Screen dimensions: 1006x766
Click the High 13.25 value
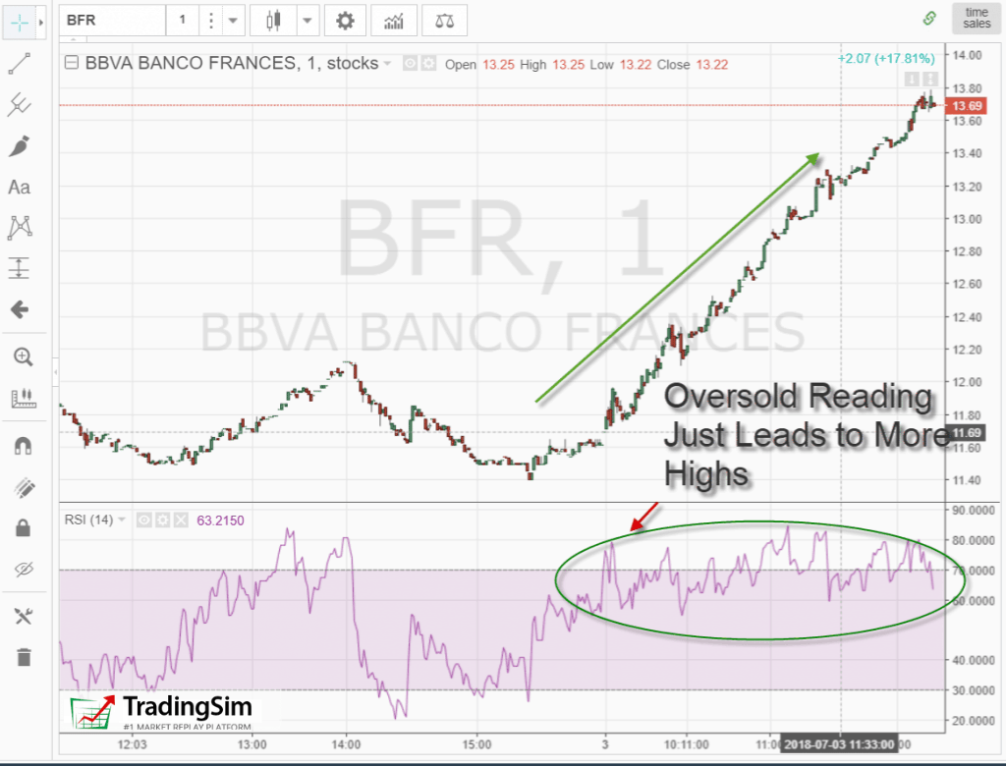tap(569, 65)
